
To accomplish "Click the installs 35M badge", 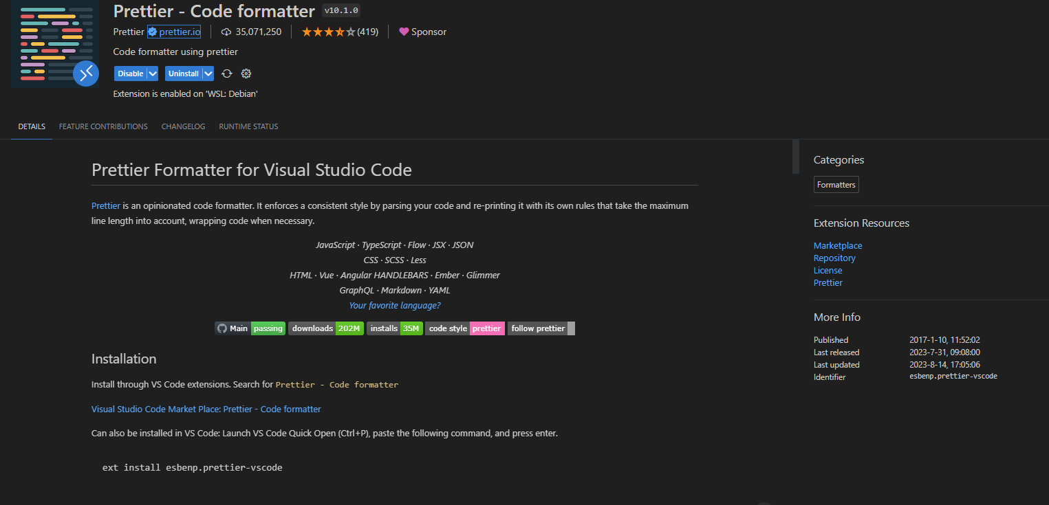I will click(394, 328).
